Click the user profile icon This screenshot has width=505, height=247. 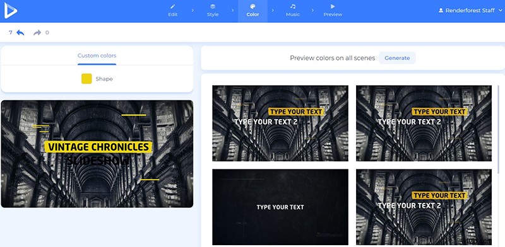pos(441,11)
